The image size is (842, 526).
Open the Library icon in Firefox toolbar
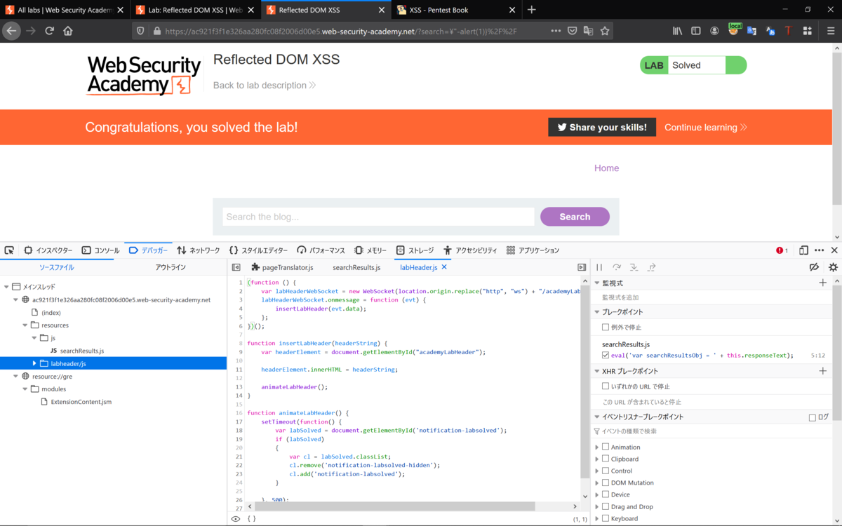678,31
